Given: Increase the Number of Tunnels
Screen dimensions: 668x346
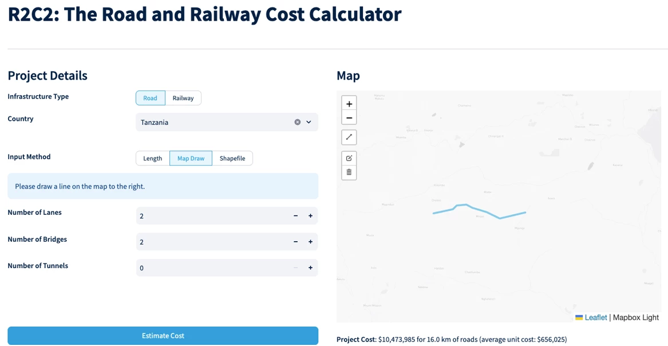Looking at the screenshot, I should (x=311, y=268).
